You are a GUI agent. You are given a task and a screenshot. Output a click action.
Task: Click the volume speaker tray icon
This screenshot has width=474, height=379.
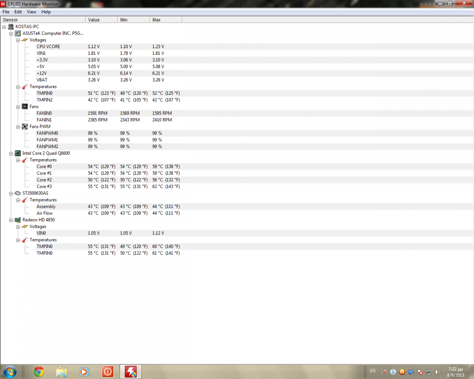438,372
